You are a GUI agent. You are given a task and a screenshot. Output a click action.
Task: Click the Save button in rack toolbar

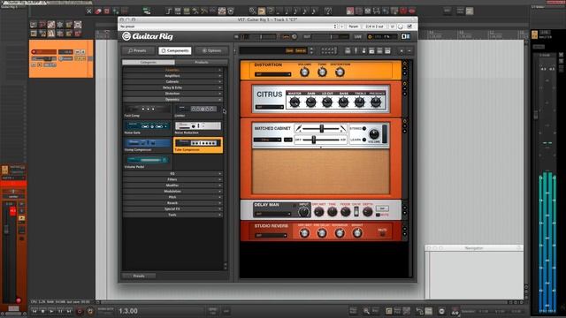(289, 51)
